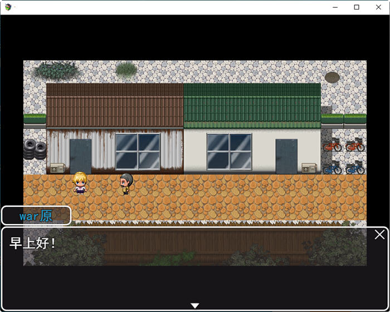Click the top-left red bicycle
This screenshot has height=312, width=390.
coord(333,146)
